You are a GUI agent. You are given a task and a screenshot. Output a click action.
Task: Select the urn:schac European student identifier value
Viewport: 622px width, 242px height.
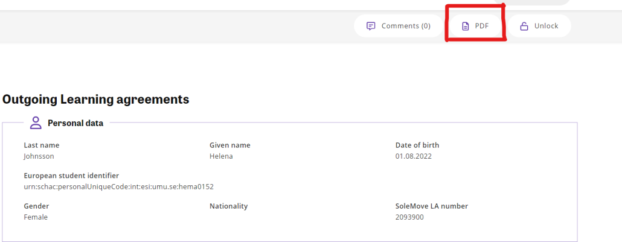118,187
